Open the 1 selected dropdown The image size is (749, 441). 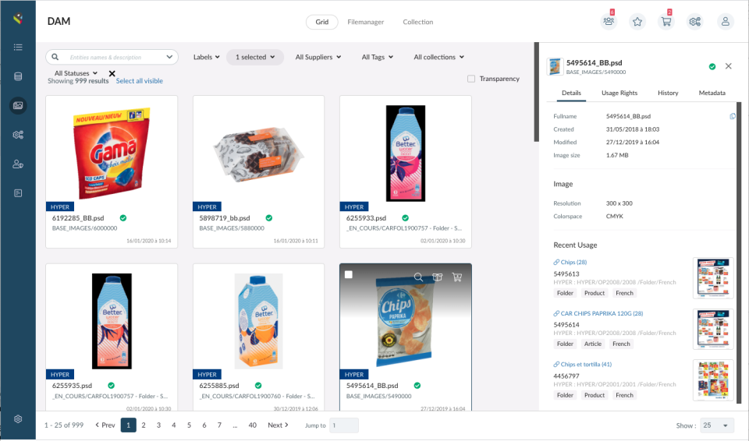pos(255,57)
